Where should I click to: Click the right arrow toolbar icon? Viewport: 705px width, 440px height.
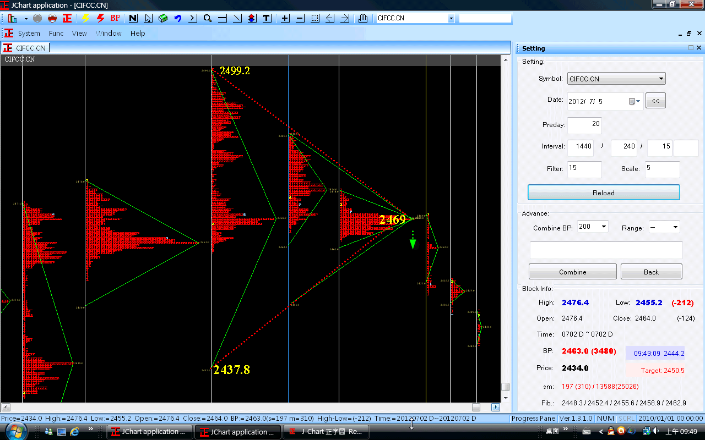345,18
